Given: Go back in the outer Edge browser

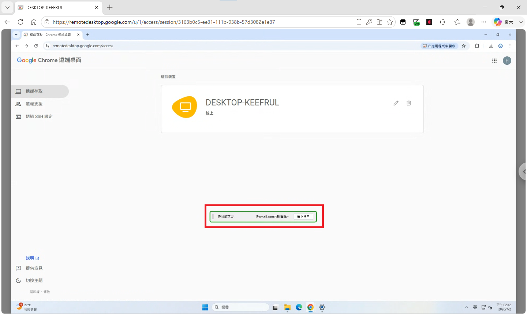Looking at the screenshot, I should [x=7, y=22].
